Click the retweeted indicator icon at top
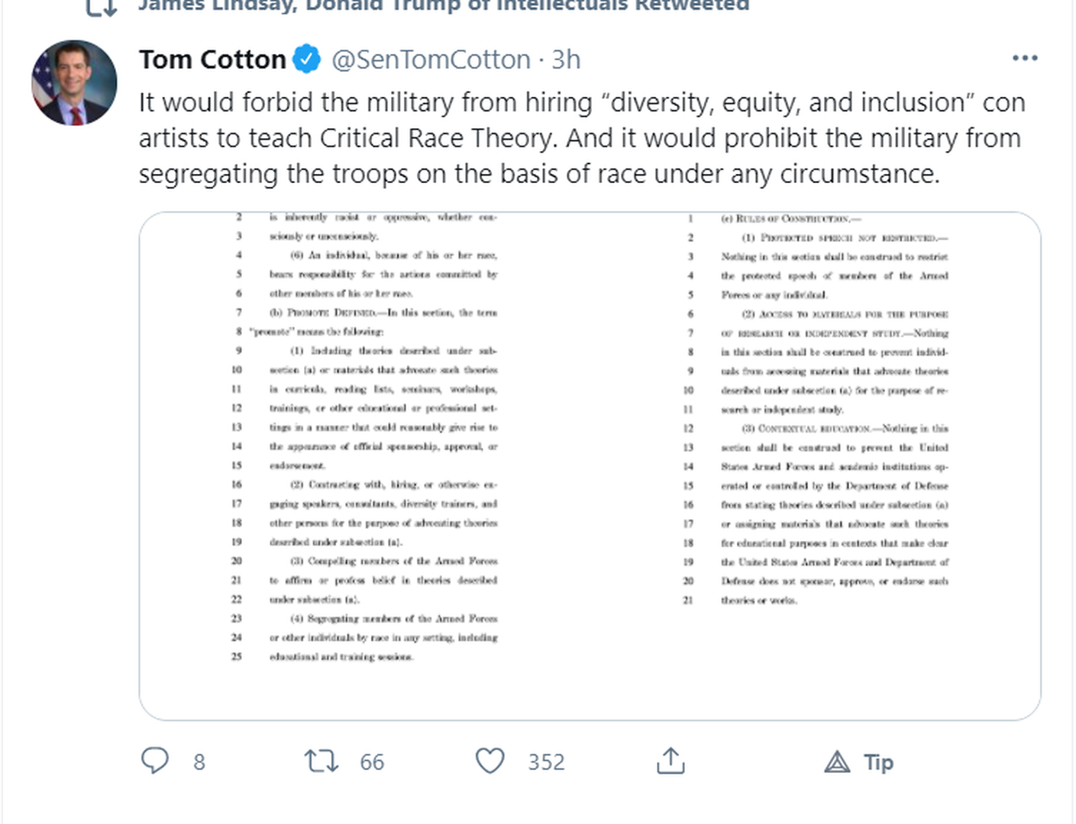Viewport: 1076px width, 824px height. (x=101, y=6)
